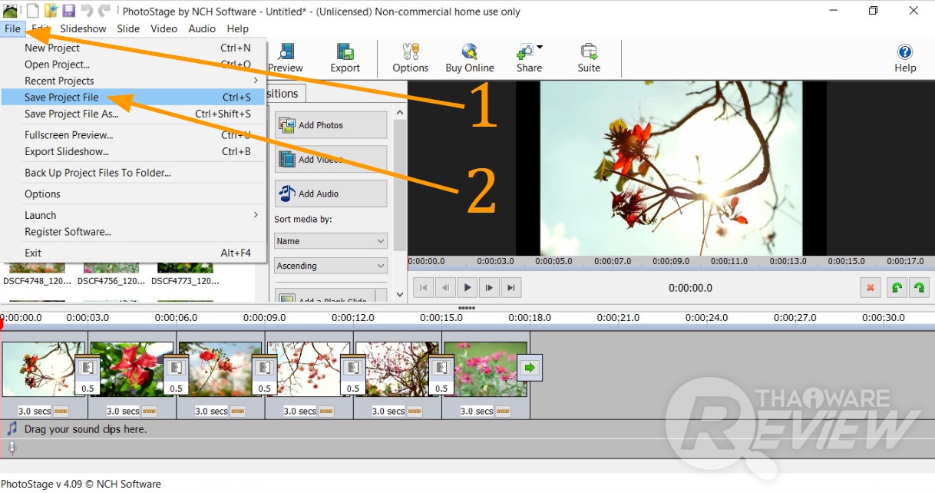Open the Audio menu

[x=202, y=28]
